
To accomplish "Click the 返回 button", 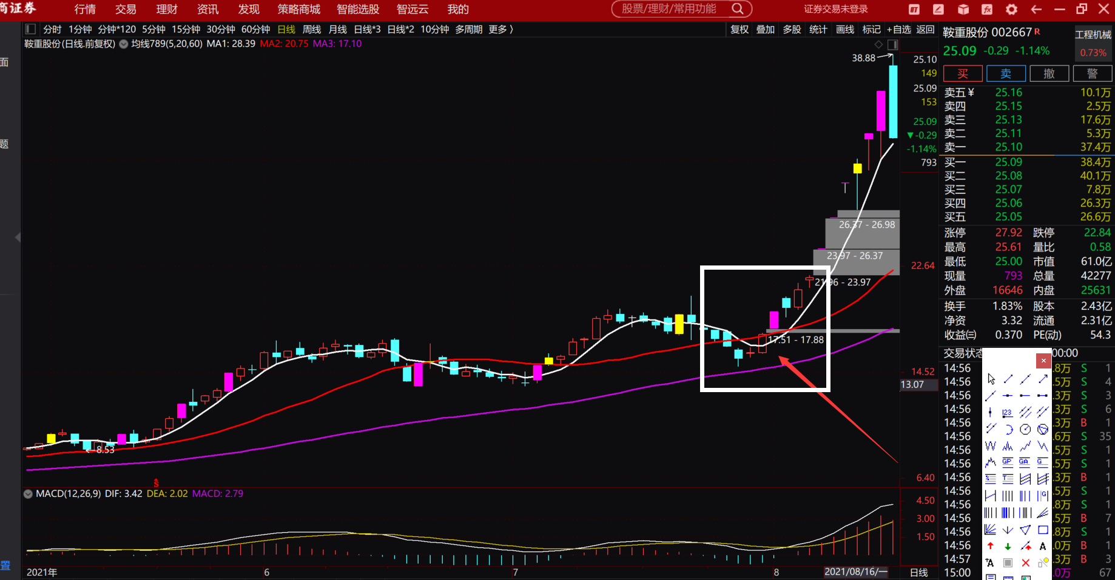I will pyautogui.click(x=925, y=29).
